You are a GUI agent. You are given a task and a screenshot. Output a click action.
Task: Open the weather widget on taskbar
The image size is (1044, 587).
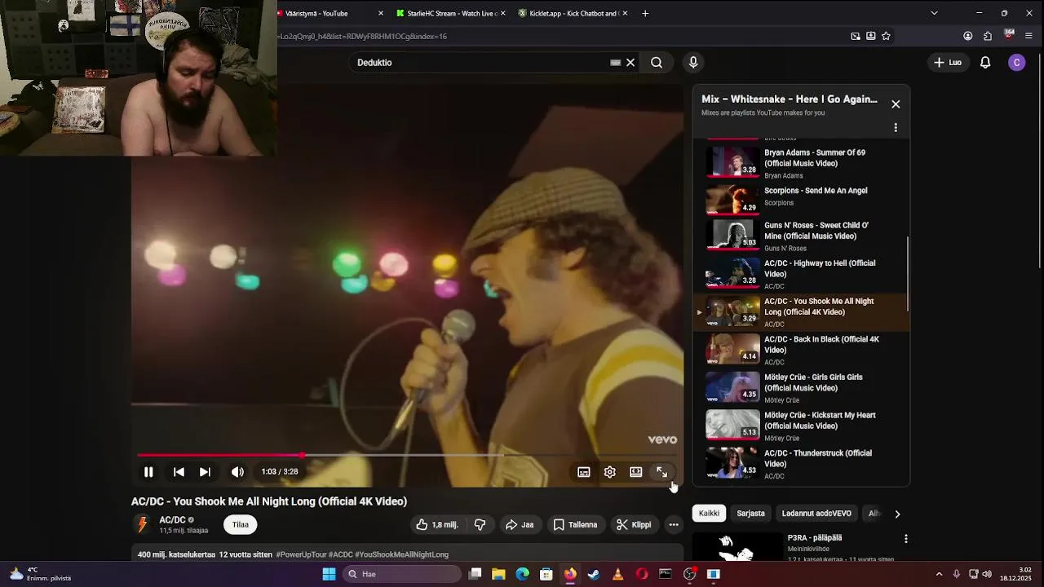pyautogui.click(x=39, y=574)
